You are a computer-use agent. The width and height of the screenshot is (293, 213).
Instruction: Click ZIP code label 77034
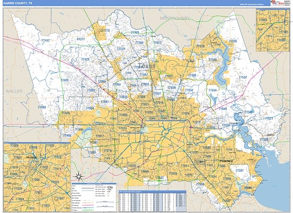212,176
